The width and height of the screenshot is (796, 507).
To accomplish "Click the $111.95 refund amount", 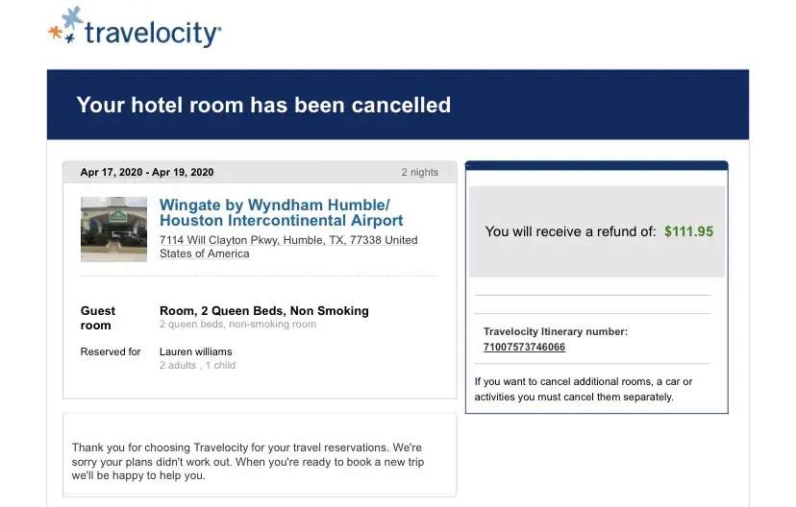I will 688,231.
